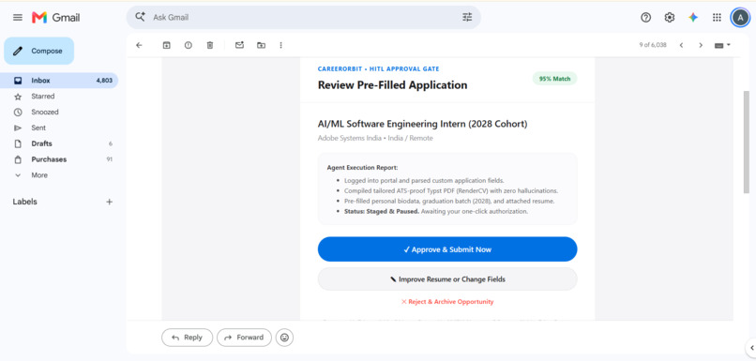This screenshot has height=361, width=756.
Task: Click the Compose button
Action: [39, 51]
